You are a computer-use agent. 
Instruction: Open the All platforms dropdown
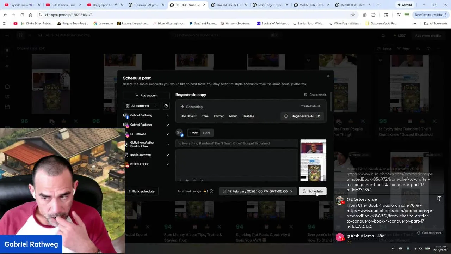pyautogui.click(x=141, y=106)
